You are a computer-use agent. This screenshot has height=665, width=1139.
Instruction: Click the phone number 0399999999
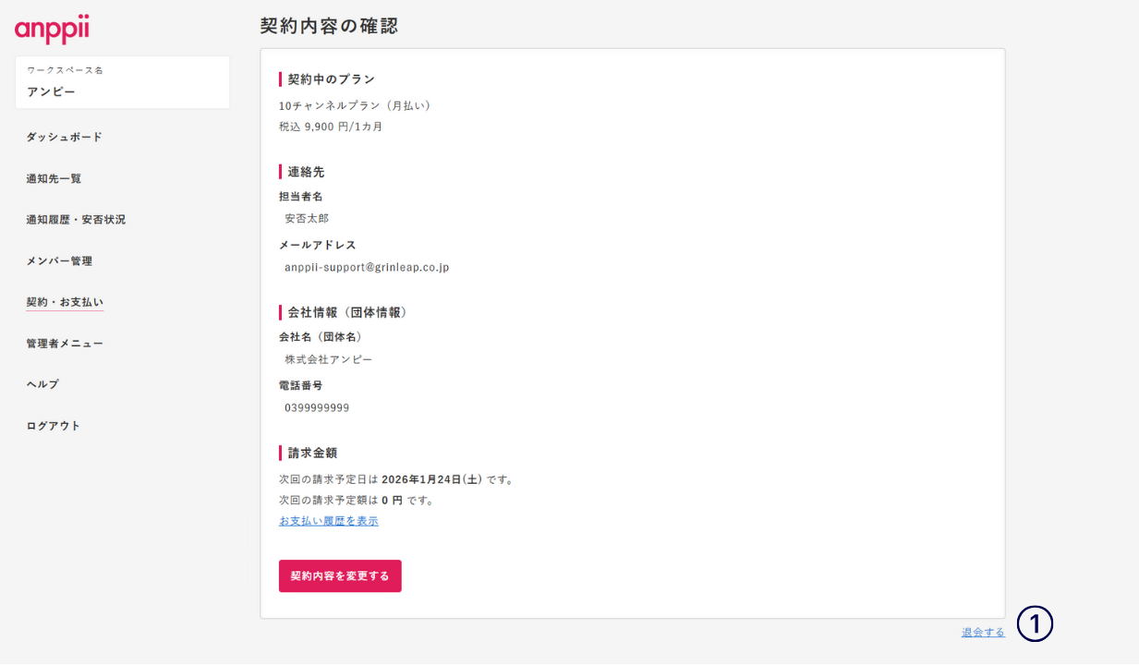click(x=317, y=408)
